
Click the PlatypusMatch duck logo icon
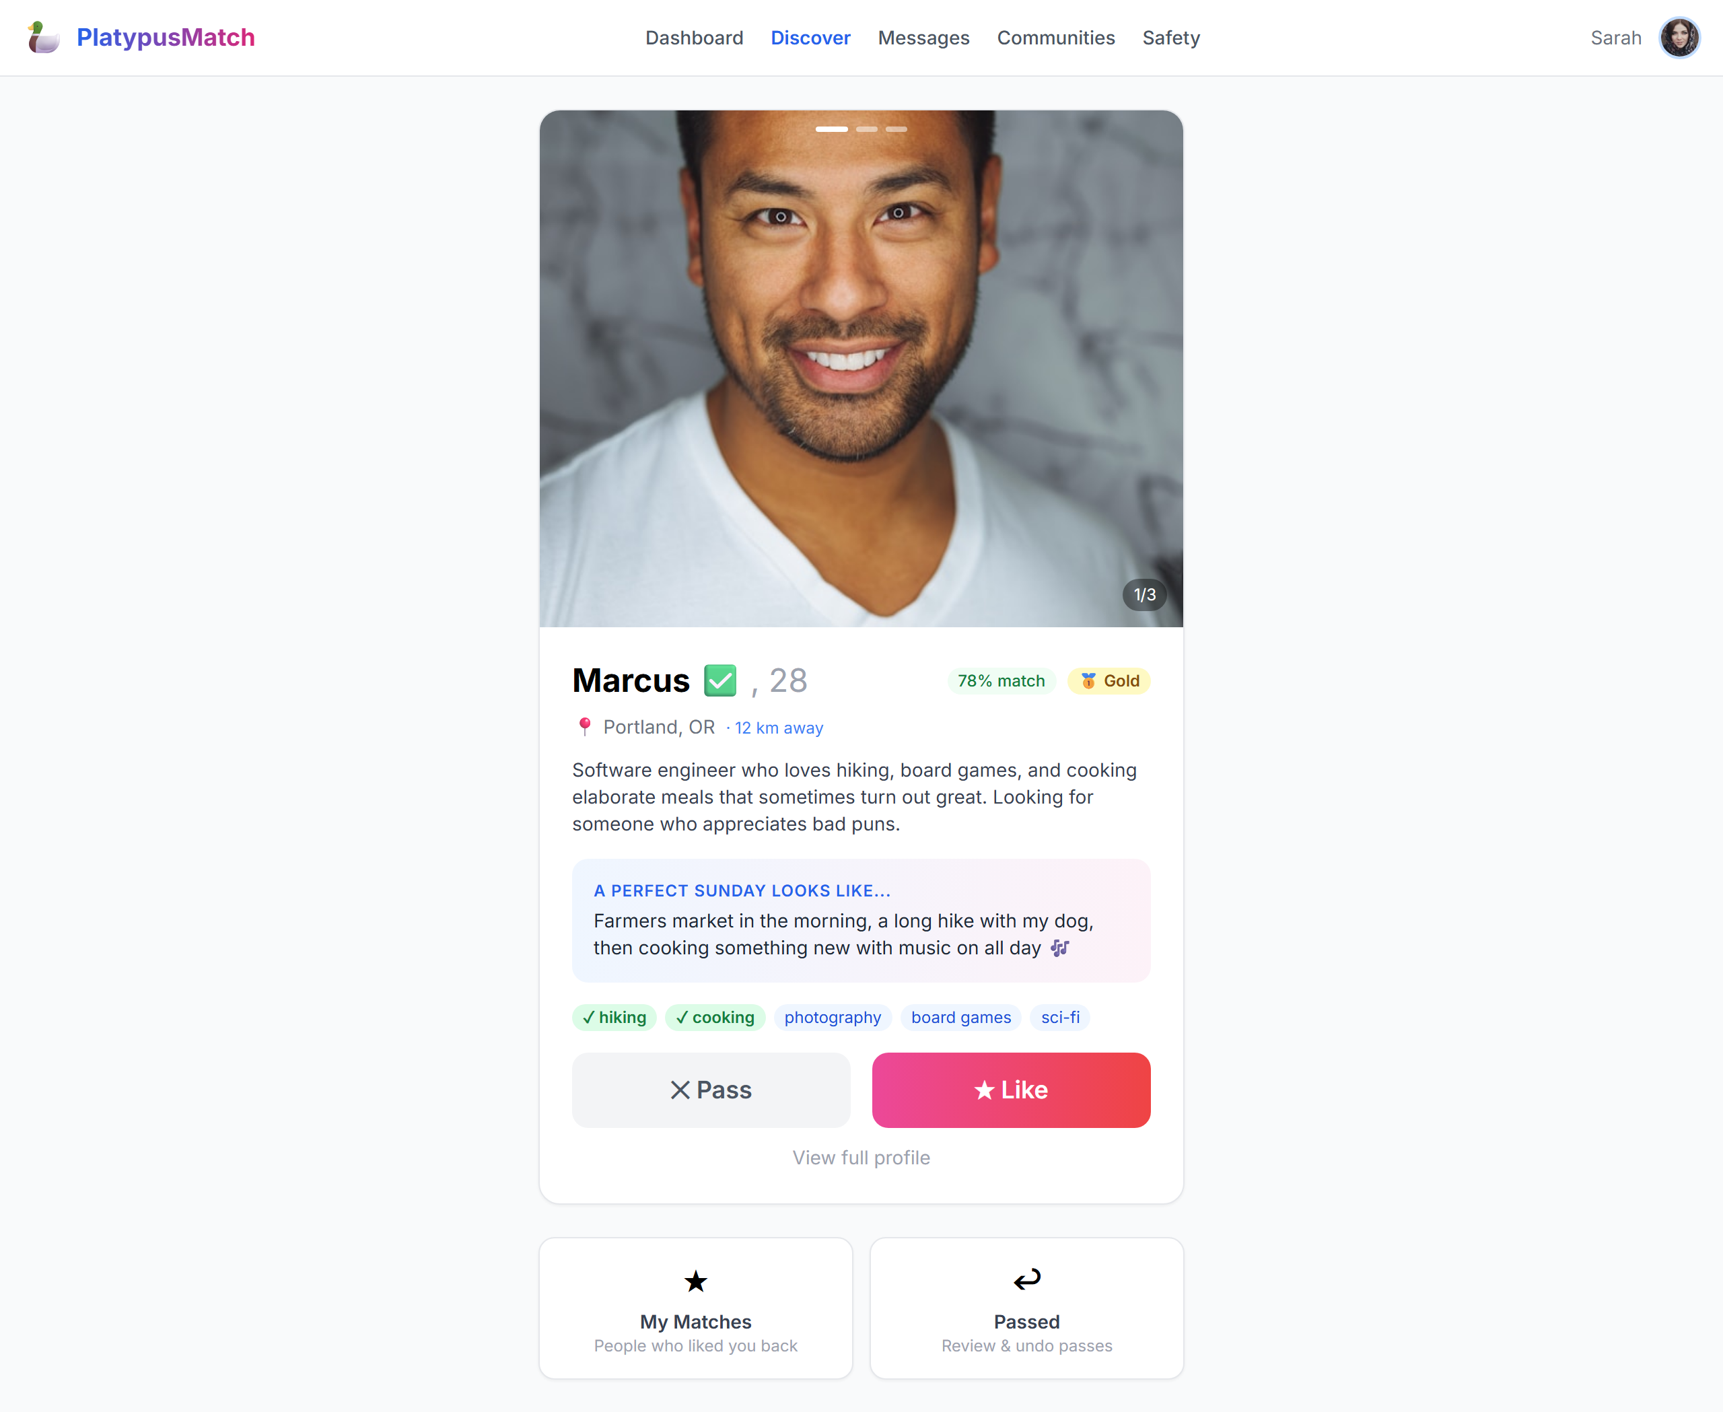point(44,38)
